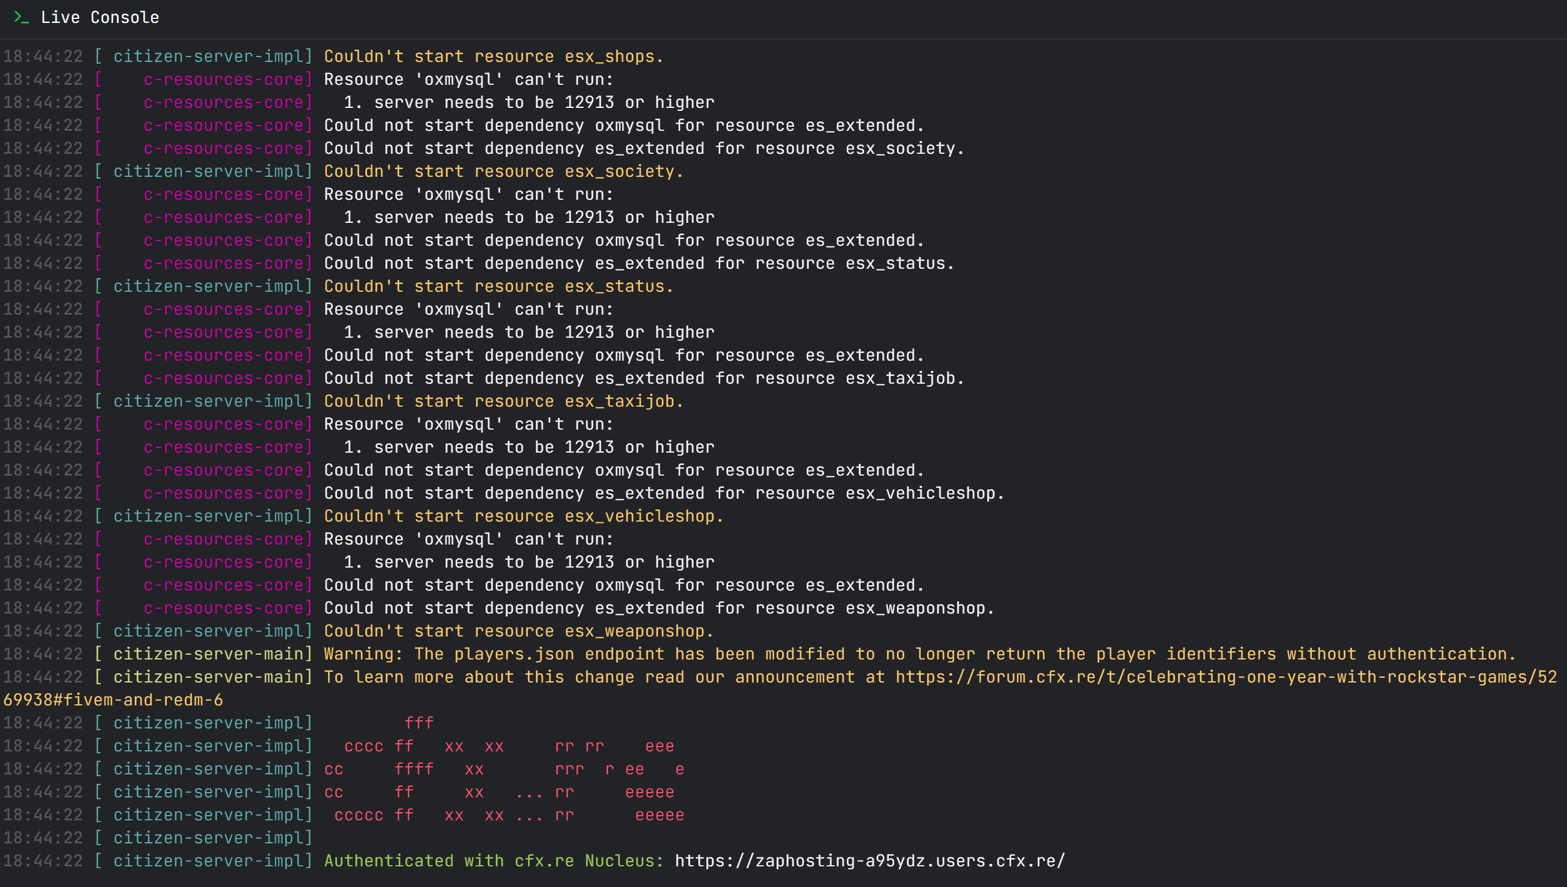The width and height of the screenshot is (1567, 887).
Task: Select the "Couldn't start resource esx_society" message
Action: [503, 171]
